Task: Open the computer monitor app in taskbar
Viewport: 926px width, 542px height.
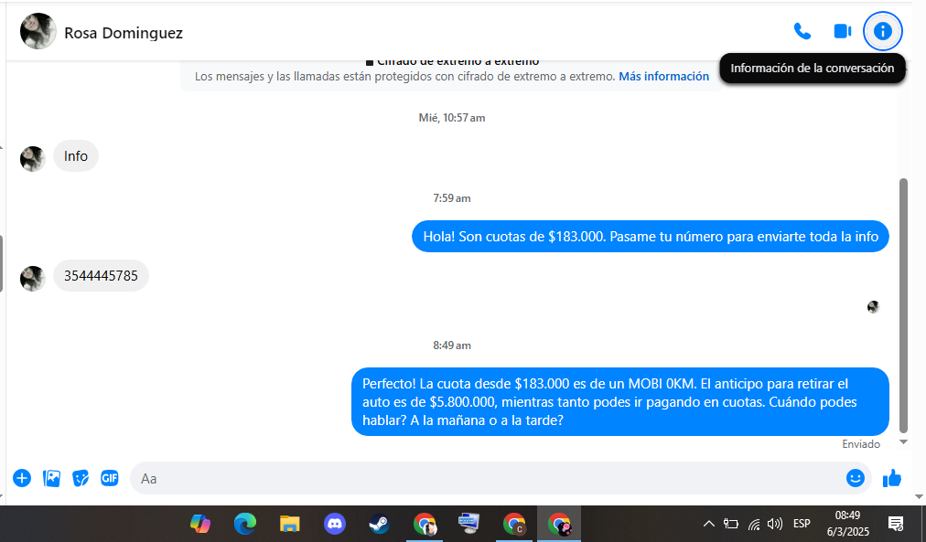Action: (x=468, y=524)
